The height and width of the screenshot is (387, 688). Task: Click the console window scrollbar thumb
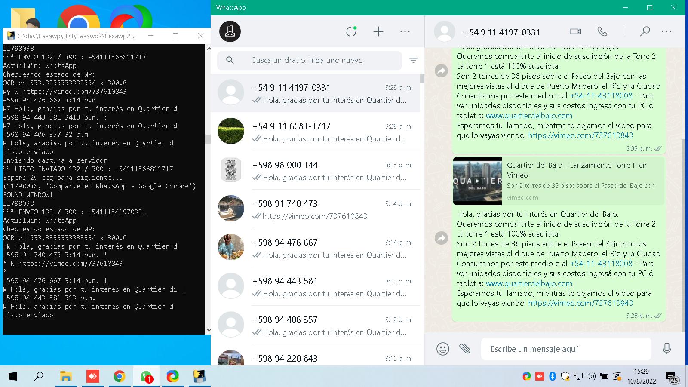(x=208, y=139)
